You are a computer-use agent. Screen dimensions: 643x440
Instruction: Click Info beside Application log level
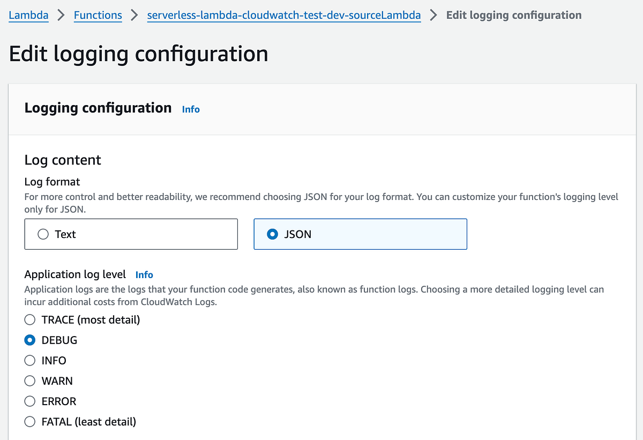click(x=144, y=274)
